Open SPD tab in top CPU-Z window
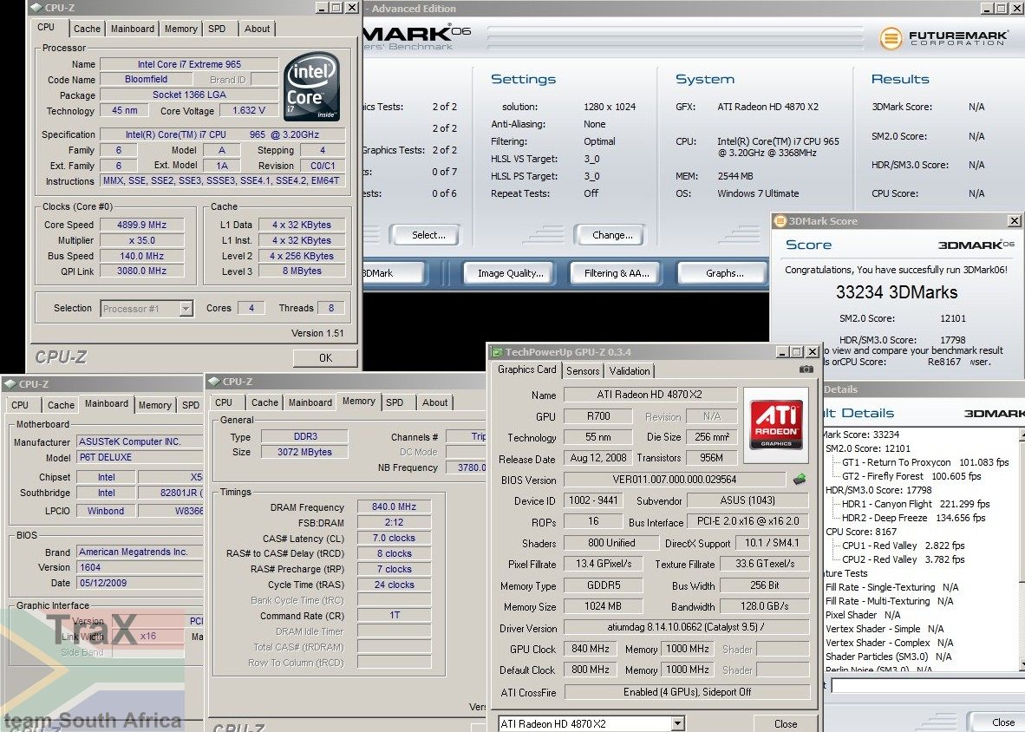Image resolution: width=1025 pixels, height=732 pixels. pyautogui.click(x=217, y=29)
